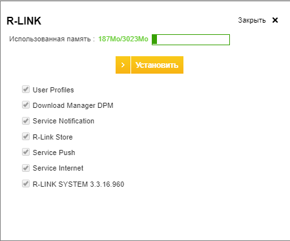This screenshot has height=241, width=290.
Task: Toggle the Service Push checkbox
Action: click(26, 152)
